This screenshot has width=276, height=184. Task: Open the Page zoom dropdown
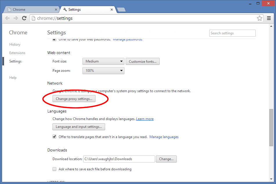click(x=103, y=70)
